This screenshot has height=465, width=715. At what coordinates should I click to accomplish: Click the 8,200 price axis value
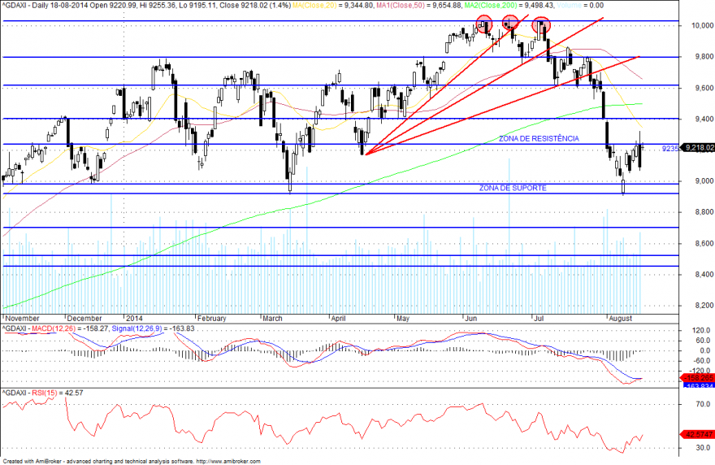click(x=704, y=306)
